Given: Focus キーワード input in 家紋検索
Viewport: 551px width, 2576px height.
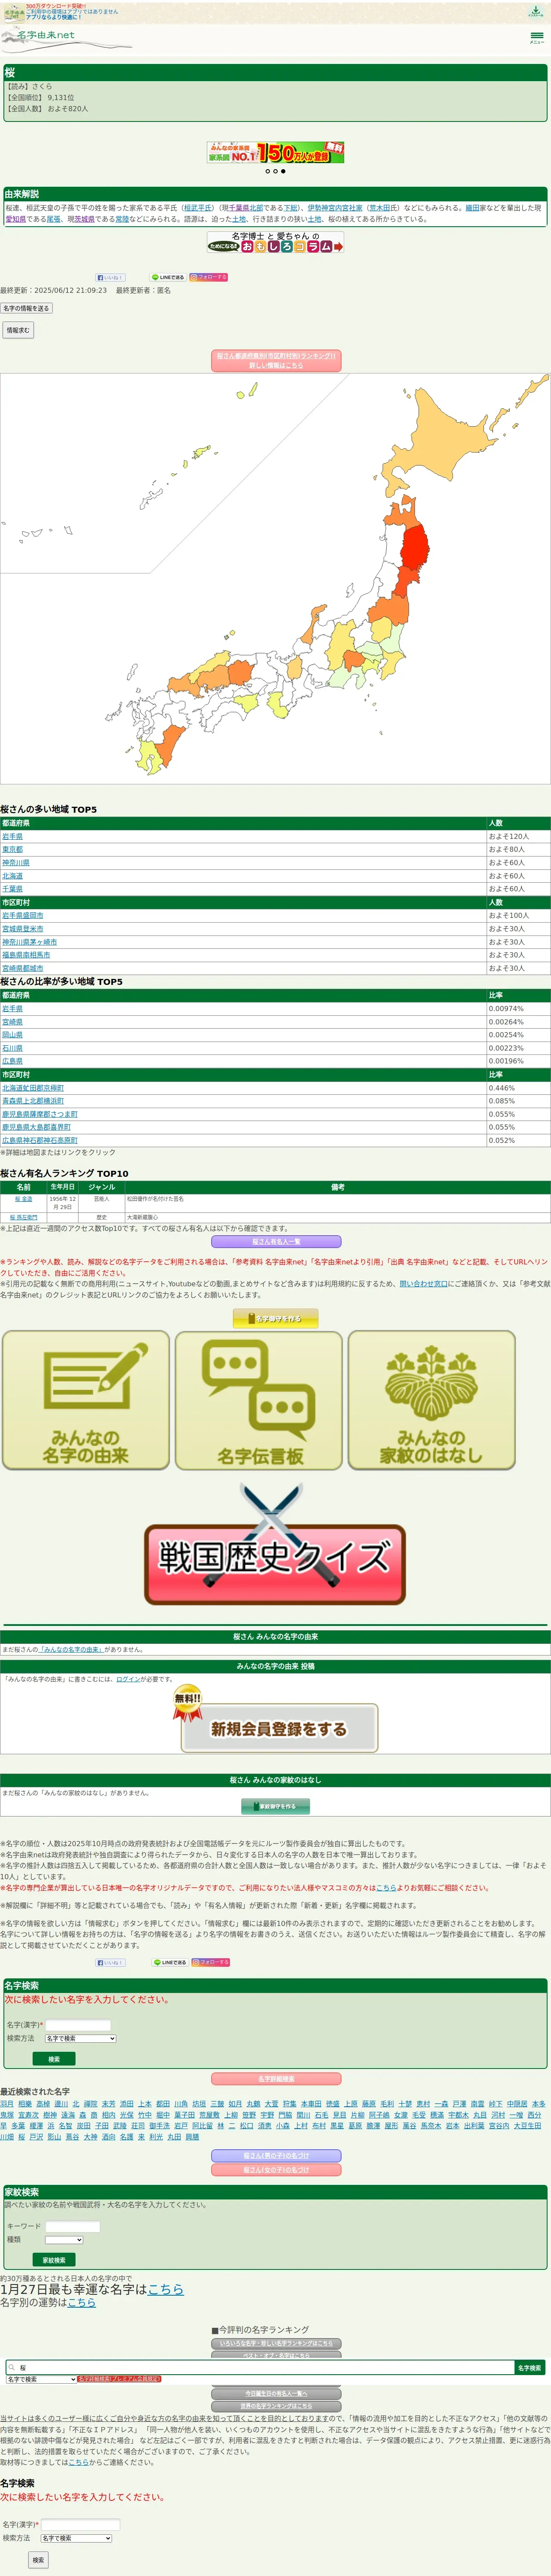Looking at the screenshot, I should (73, 2227).
